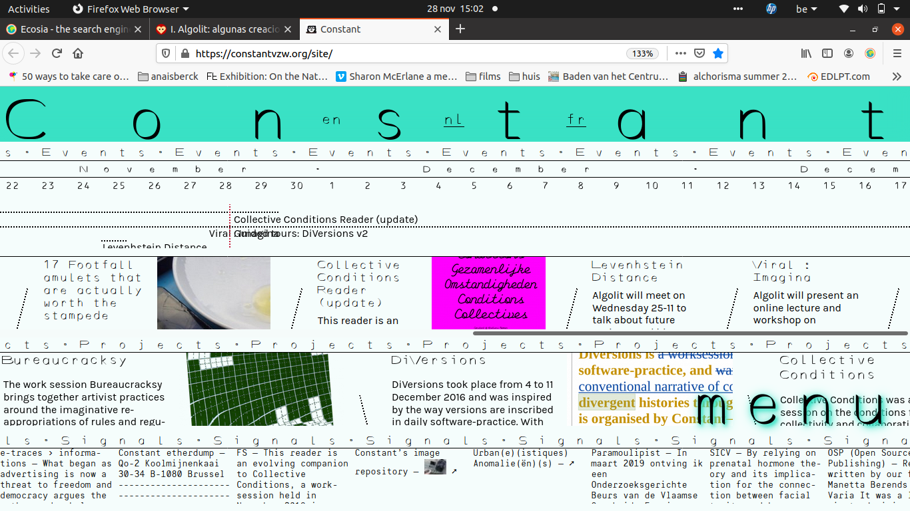Open 'Viral : Imagina' event heading
This screenshot has height=511, width=910.
click(782, 271)
